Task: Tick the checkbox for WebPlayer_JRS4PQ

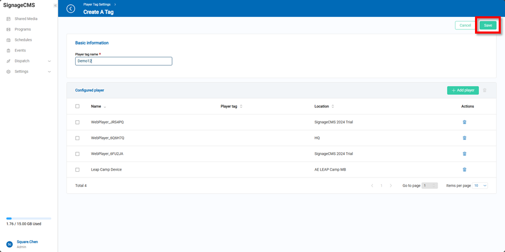Action: coord(77,122)
